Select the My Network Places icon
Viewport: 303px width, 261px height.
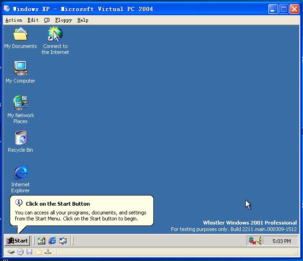[21, 110]
